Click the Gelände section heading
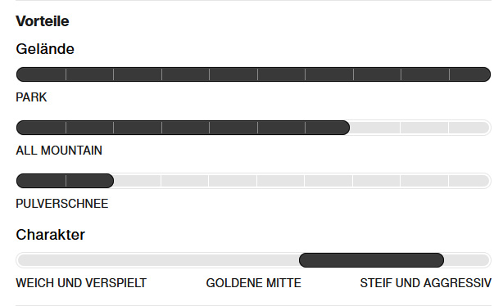503x306 pixels. click(x=45, y=49)
